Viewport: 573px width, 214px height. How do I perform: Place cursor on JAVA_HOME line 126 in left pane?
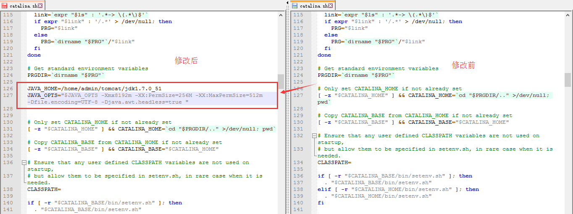pyautogui.click(x=95, y=89)
